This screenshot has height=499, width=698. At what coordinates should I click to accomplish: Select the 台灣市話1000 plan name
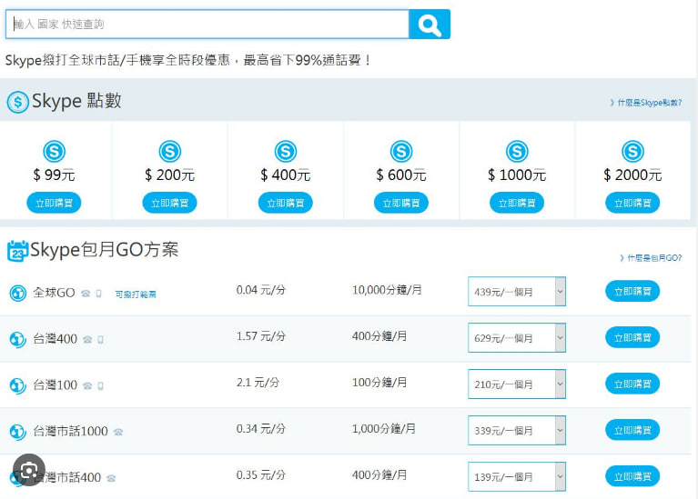(70, 432)
